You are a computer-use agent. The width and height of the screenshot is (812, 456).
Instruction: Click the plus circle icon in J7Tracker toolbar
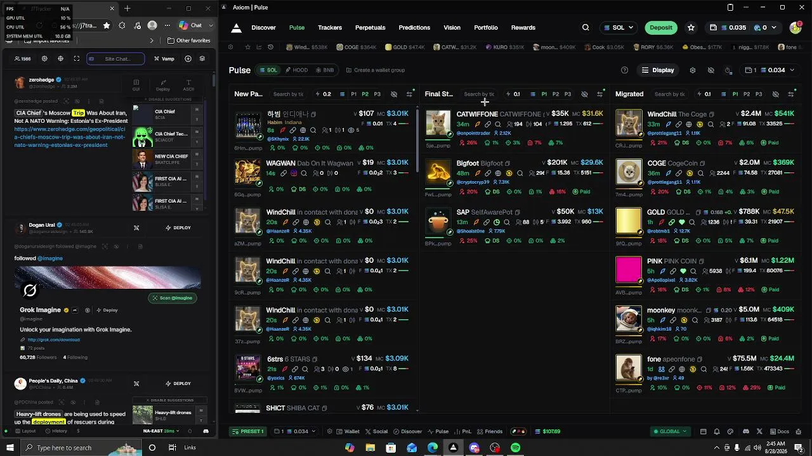point(188,59)
